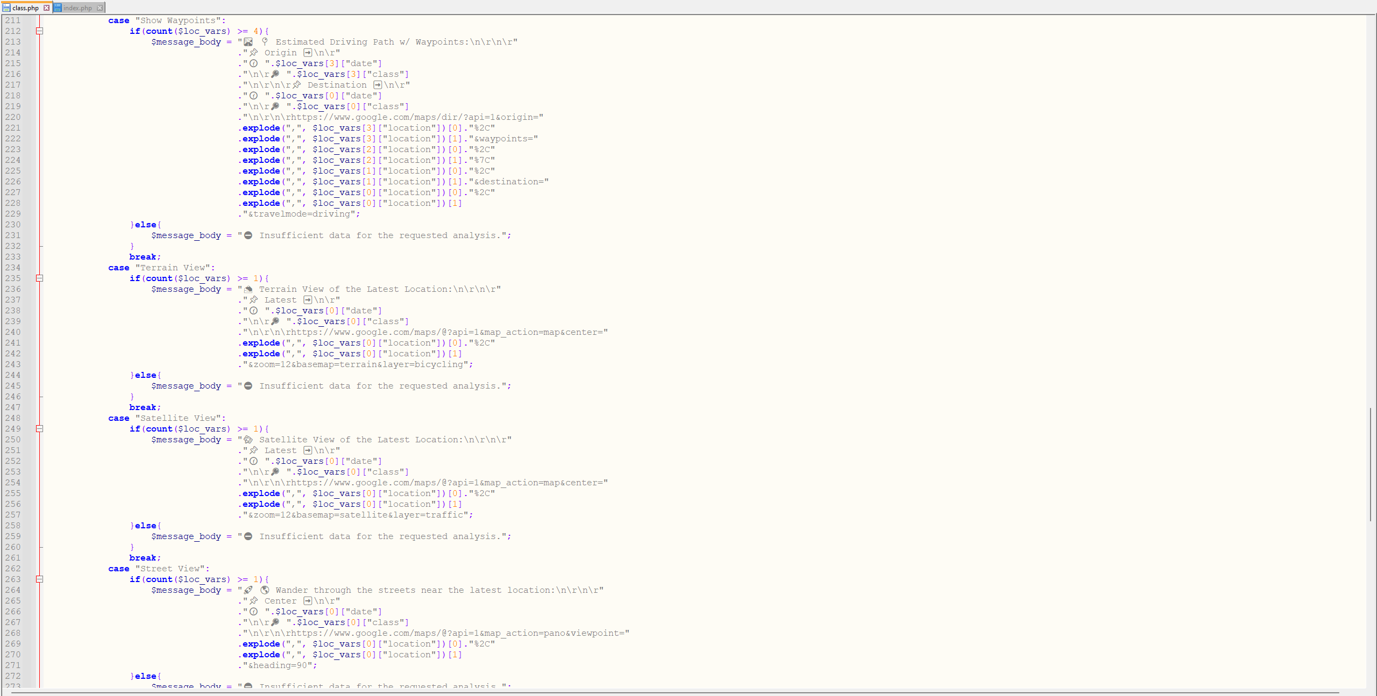Click line number 234 in the margin
Screen dimensions: 1377x696
click(13, 268)
